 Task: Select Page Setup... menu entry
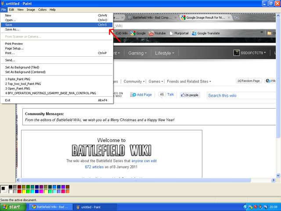point(57,48)
